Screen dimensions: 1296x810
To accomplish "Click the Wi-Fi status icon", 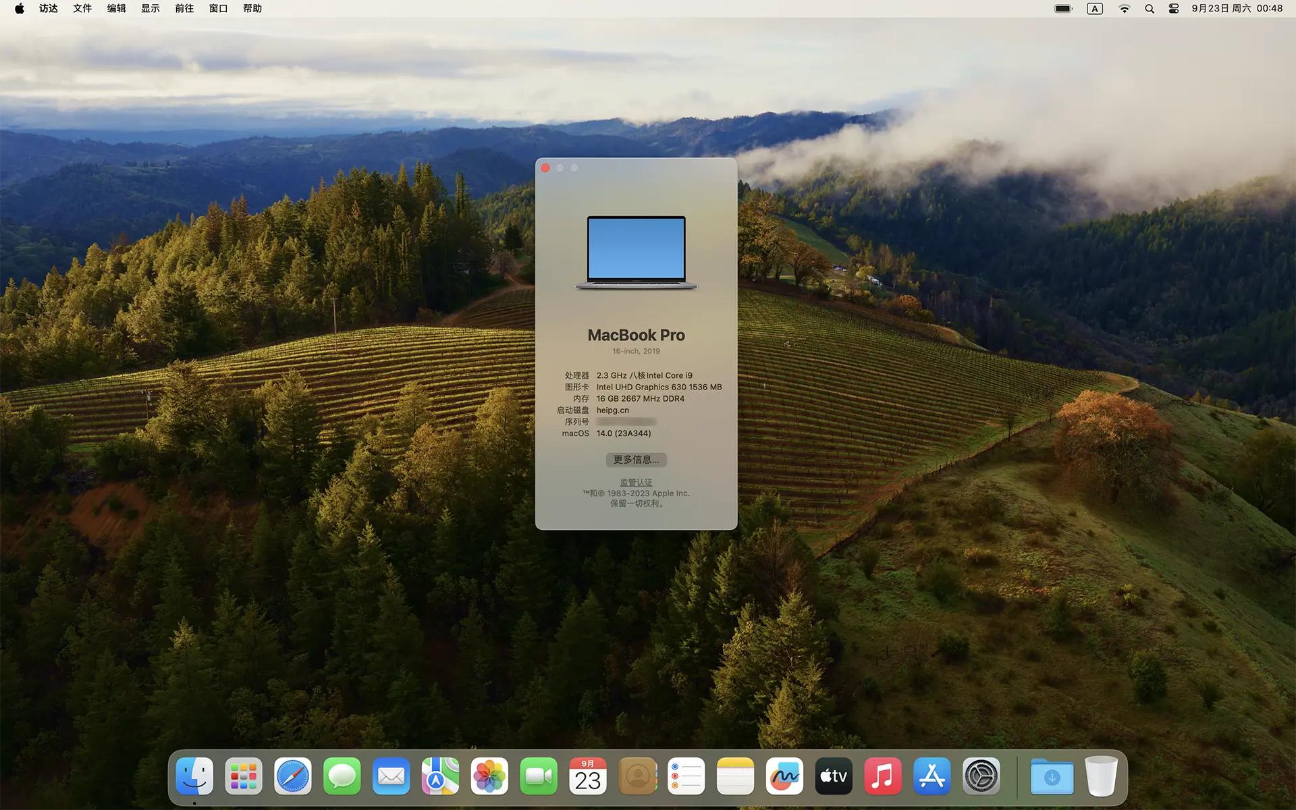I will pos(1124,8).
